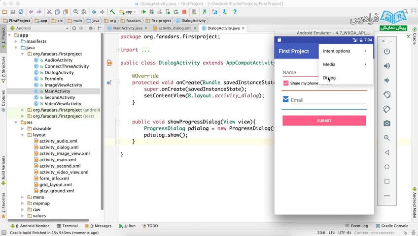Click the Synchronize toolbar icon

click(21, 12)
